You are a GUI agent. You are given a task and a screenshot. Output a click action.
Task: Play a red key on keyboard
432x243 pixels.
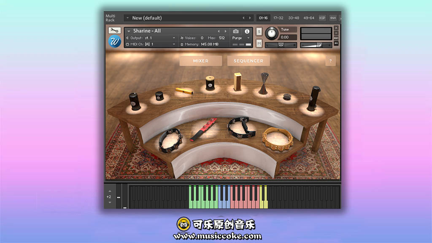245,204
